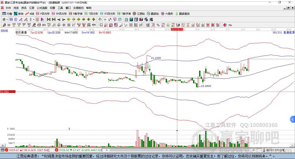The height and width of the screenshot is (159, 295).
Task: Open the 9T四方形 tool
Action: pyautogui.click(x=108, y=14)
